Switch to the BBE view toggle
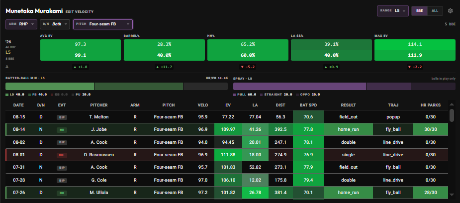460x203 pixels. [420, 11]
